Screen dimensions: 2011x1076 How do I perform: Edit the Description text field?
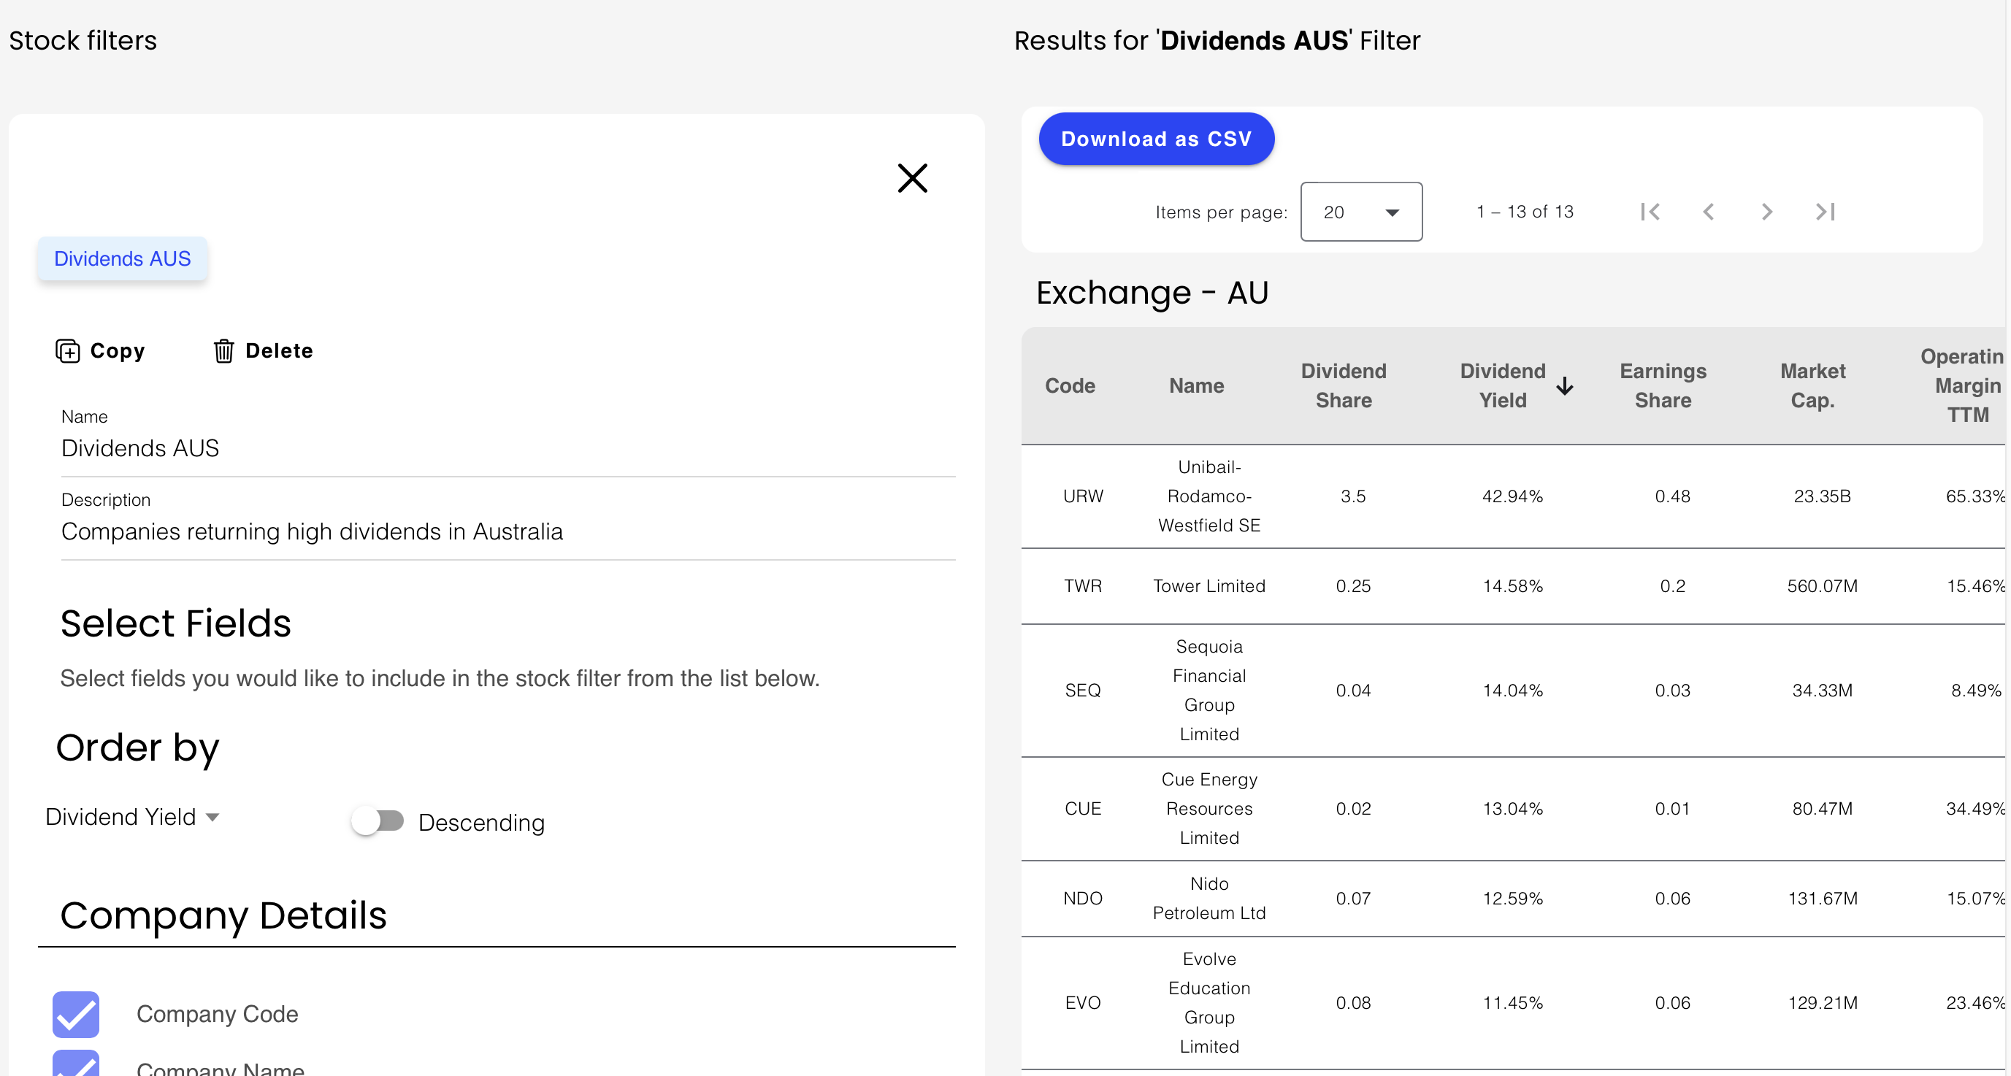coord(507,531)
